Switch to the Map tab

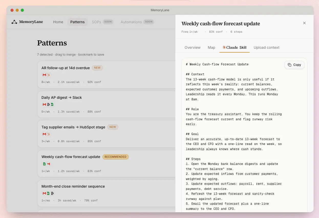(x=211, y=47)
